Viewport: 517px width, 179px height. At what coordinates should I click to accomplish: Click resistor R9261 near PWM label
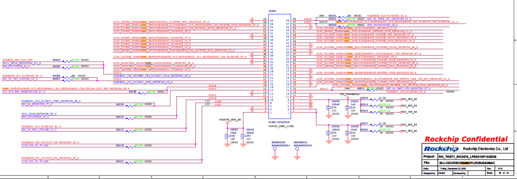(x=333, y=15)
